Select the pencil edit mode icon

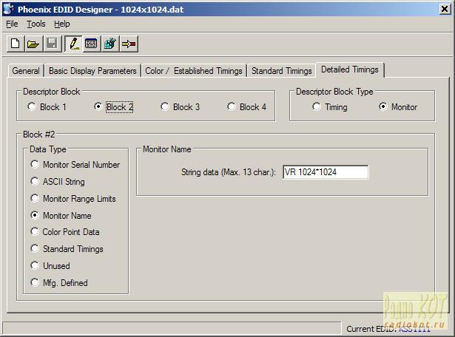point(73,44)
